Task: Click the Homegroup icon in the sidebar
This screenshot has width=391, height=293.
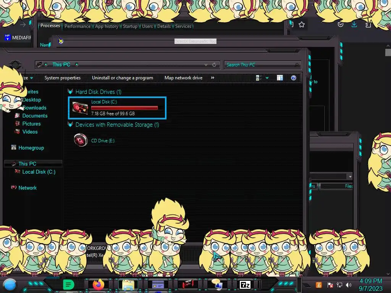Action: pyautogui.click(x=14, y=148)
